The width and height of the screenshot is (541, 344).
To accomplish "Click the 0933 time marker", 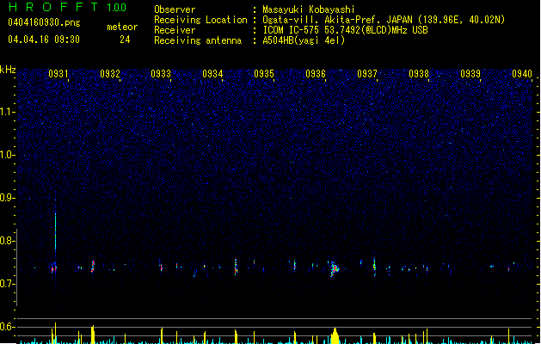I will point(161,74).
